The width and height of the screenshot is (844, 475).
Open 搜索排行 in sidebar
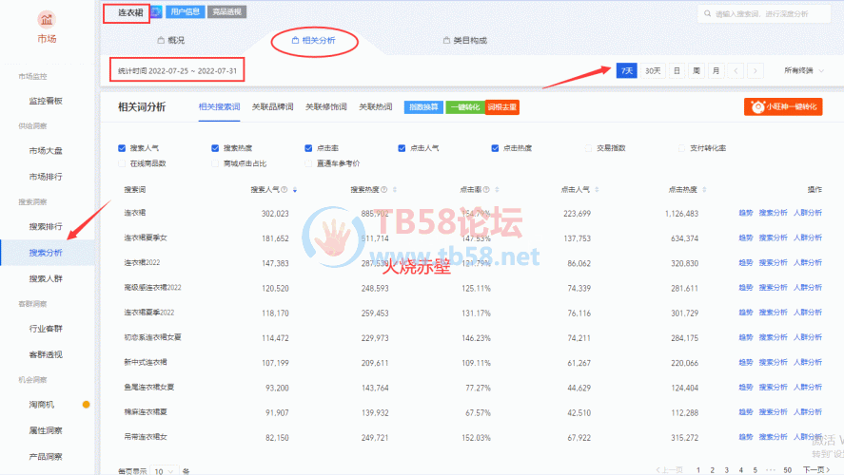[46, 227]
